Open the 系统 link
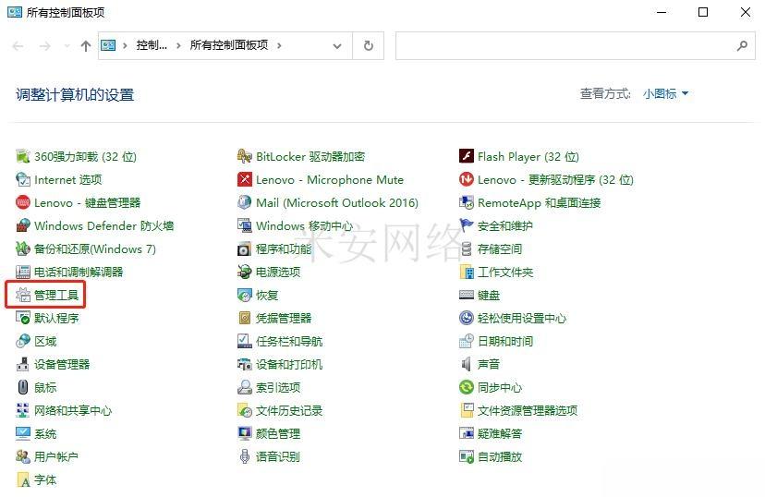Screen dimensions: 765x497 tap(45, 433)
